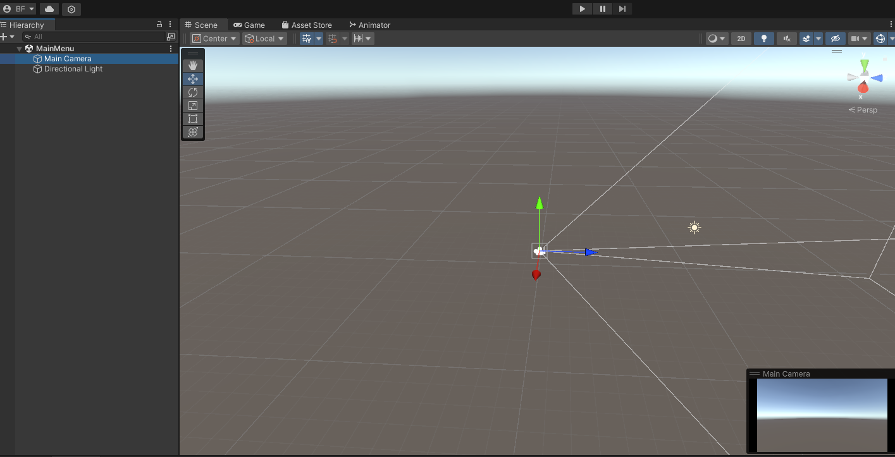895x457 pixels.
Task: Open increment snap settings dropdown
Action: point(362,39)
